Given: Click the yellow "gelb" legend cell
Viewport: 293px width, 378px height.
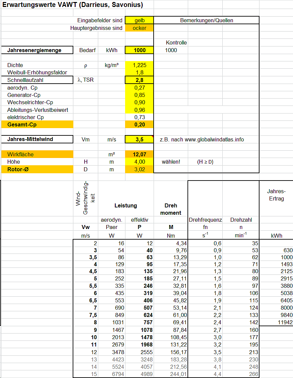Looking at the screenshot, I should click(x=139, y=20).
